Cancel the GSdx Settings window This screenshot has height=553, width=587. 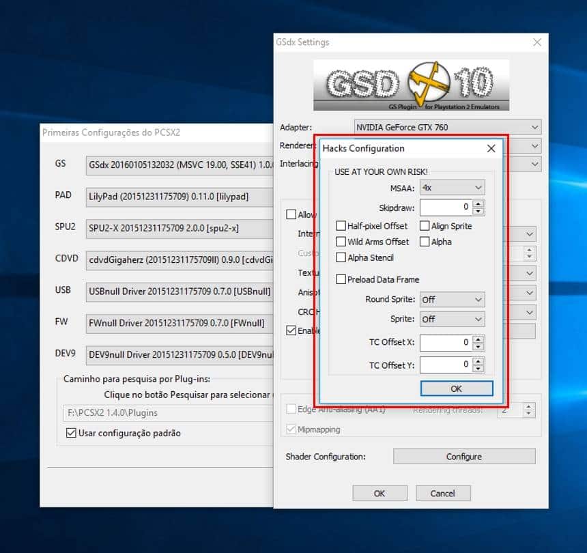(443, 494)
